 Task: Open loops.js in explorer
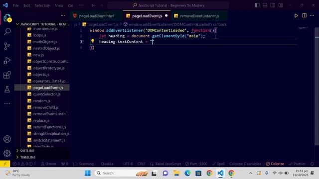click(40, 35)
